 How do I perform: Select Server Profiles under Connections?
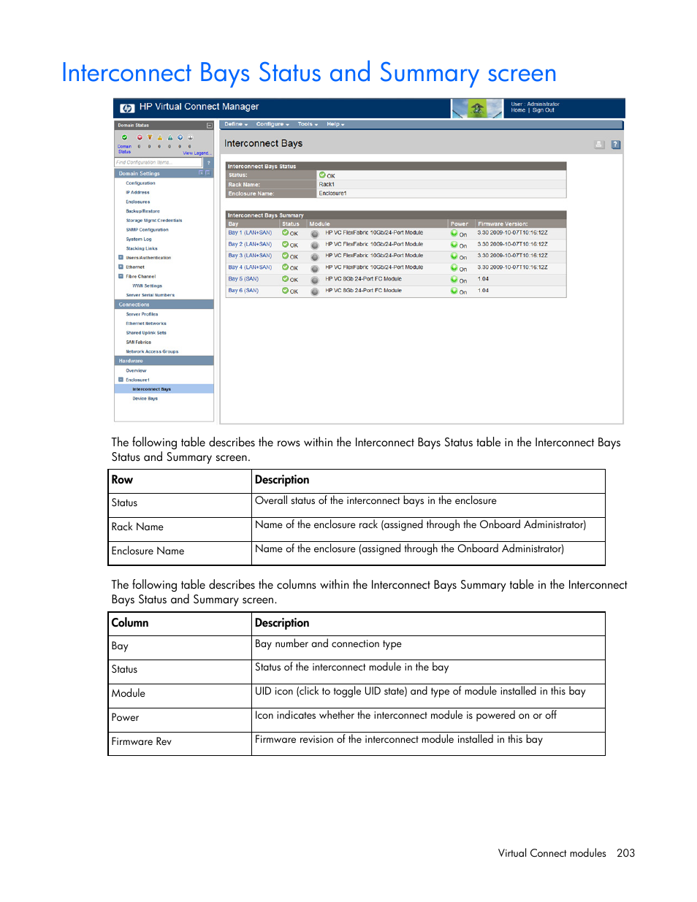coord(142,314)
